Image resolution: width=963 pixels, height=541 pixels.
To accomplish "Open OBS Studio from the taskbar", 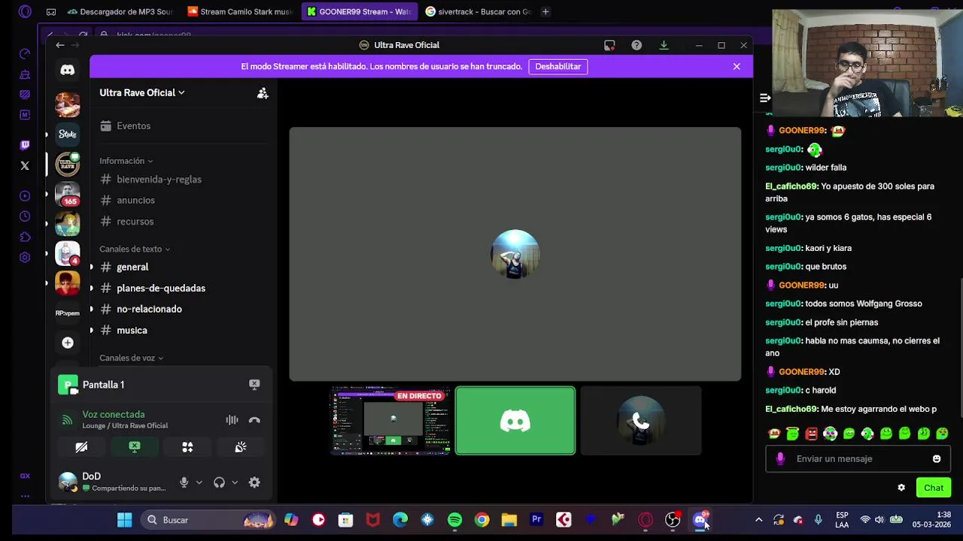I will point(673,520).
